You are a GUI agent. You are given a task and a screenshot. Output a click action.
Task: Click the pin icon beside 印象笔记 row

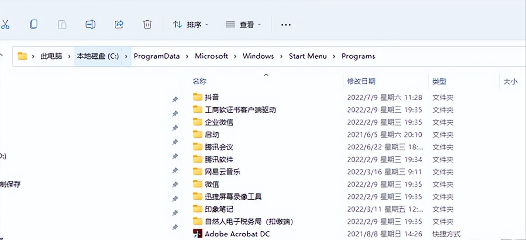click(175, 213)
